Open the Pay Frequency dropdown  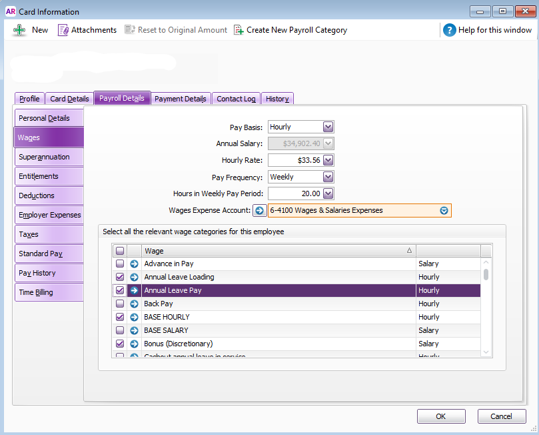click(x=328, y=177)
